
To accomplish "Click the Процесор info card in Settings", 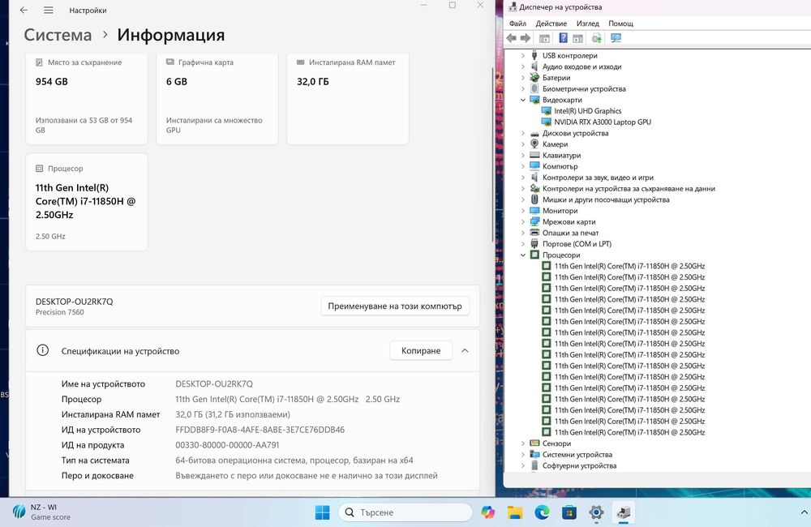I will [x=87, y=202].
